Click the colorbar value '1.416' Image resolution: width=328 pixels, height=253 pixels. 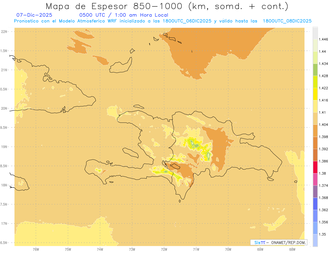coord(323,100)
